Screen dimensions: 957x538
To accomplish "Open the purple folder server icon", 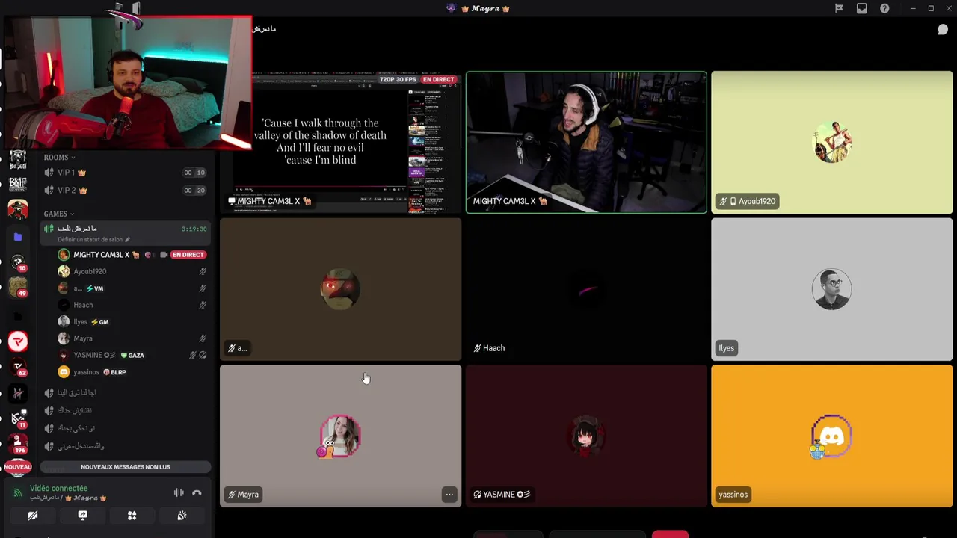I will [x=18, y=237].
